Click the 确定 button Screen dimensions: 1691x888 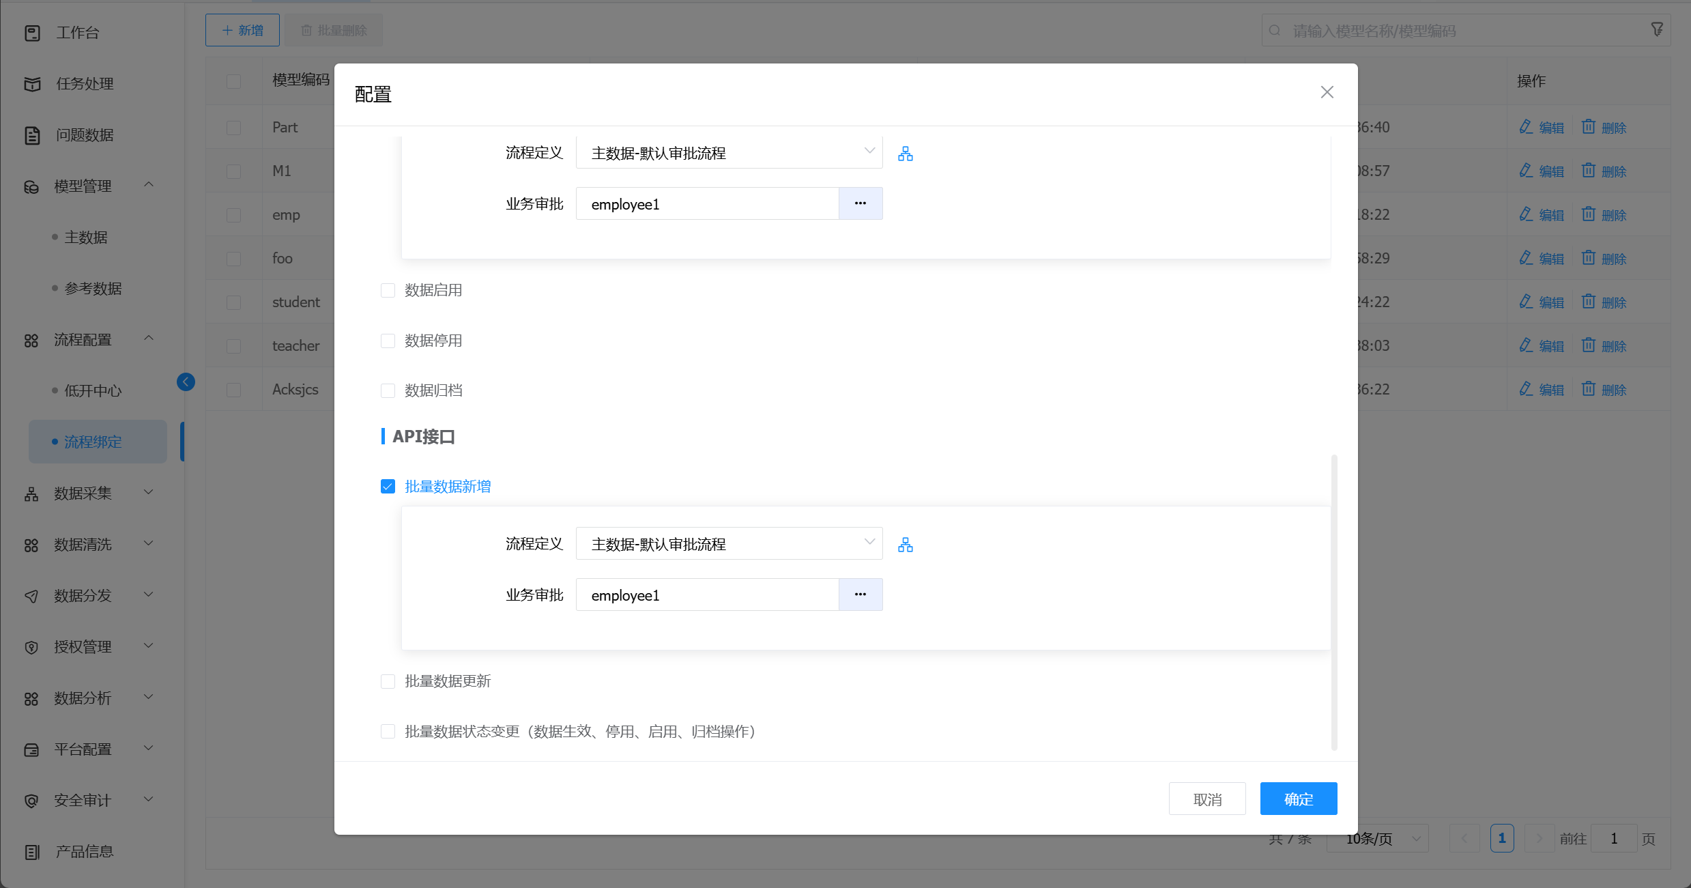pos(1298,799)
